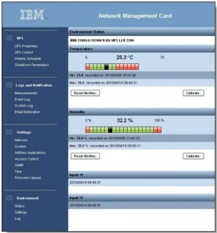217x233 pixels.
Task: Calibrate the Temperature sensor
Action: pyautogui.click(x=193, y=93)
